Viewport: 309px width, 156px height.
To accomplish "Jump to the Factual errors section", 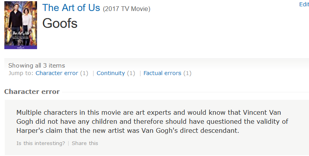I will 162,73.
